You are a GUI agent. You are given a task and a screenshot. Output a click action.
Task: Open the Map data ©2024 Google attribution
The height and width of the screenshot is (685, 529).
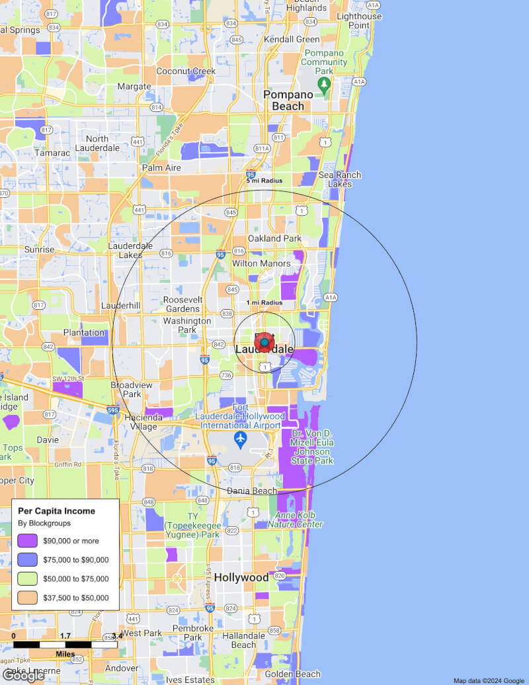click(x=489, y=680)
